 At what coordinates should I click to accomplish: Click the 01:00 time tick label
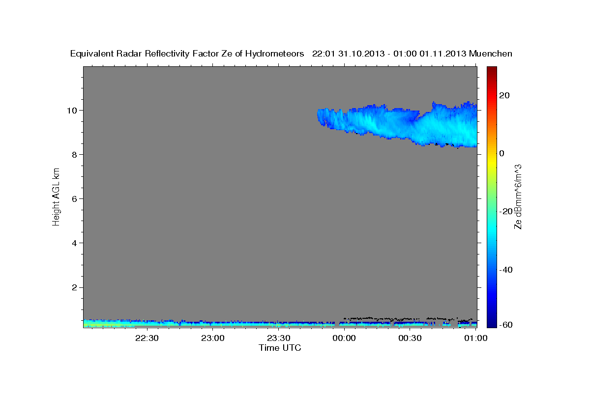click(x=475, y=338)
